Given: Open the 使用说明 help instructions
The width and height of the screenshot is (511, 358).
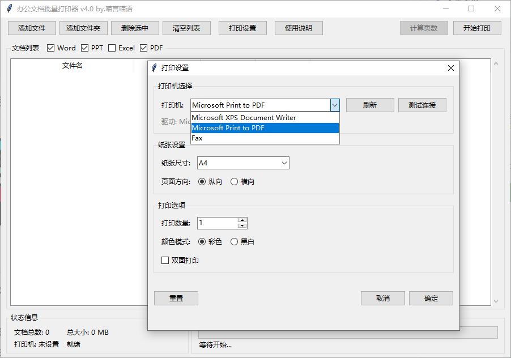Looking at the screenshot, I should [299, 28].
